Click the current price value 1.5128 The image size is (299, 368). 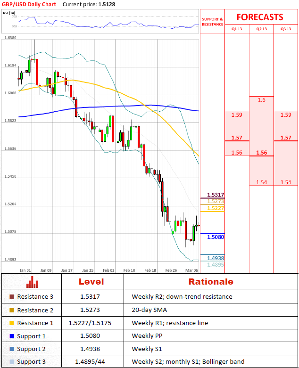point(107,4)
